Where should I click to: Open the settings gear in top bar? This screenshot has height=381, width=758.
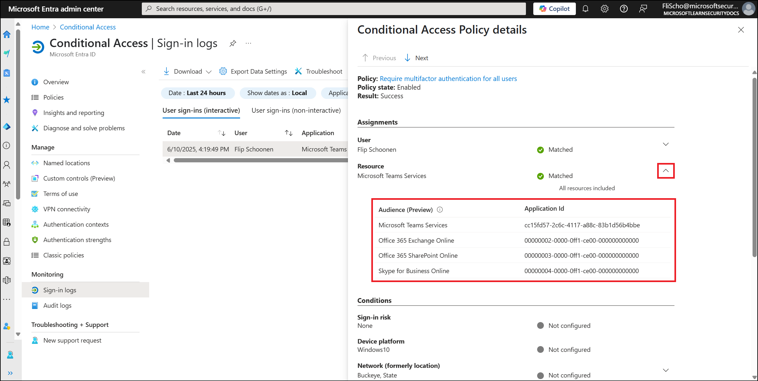click(604, 9)
